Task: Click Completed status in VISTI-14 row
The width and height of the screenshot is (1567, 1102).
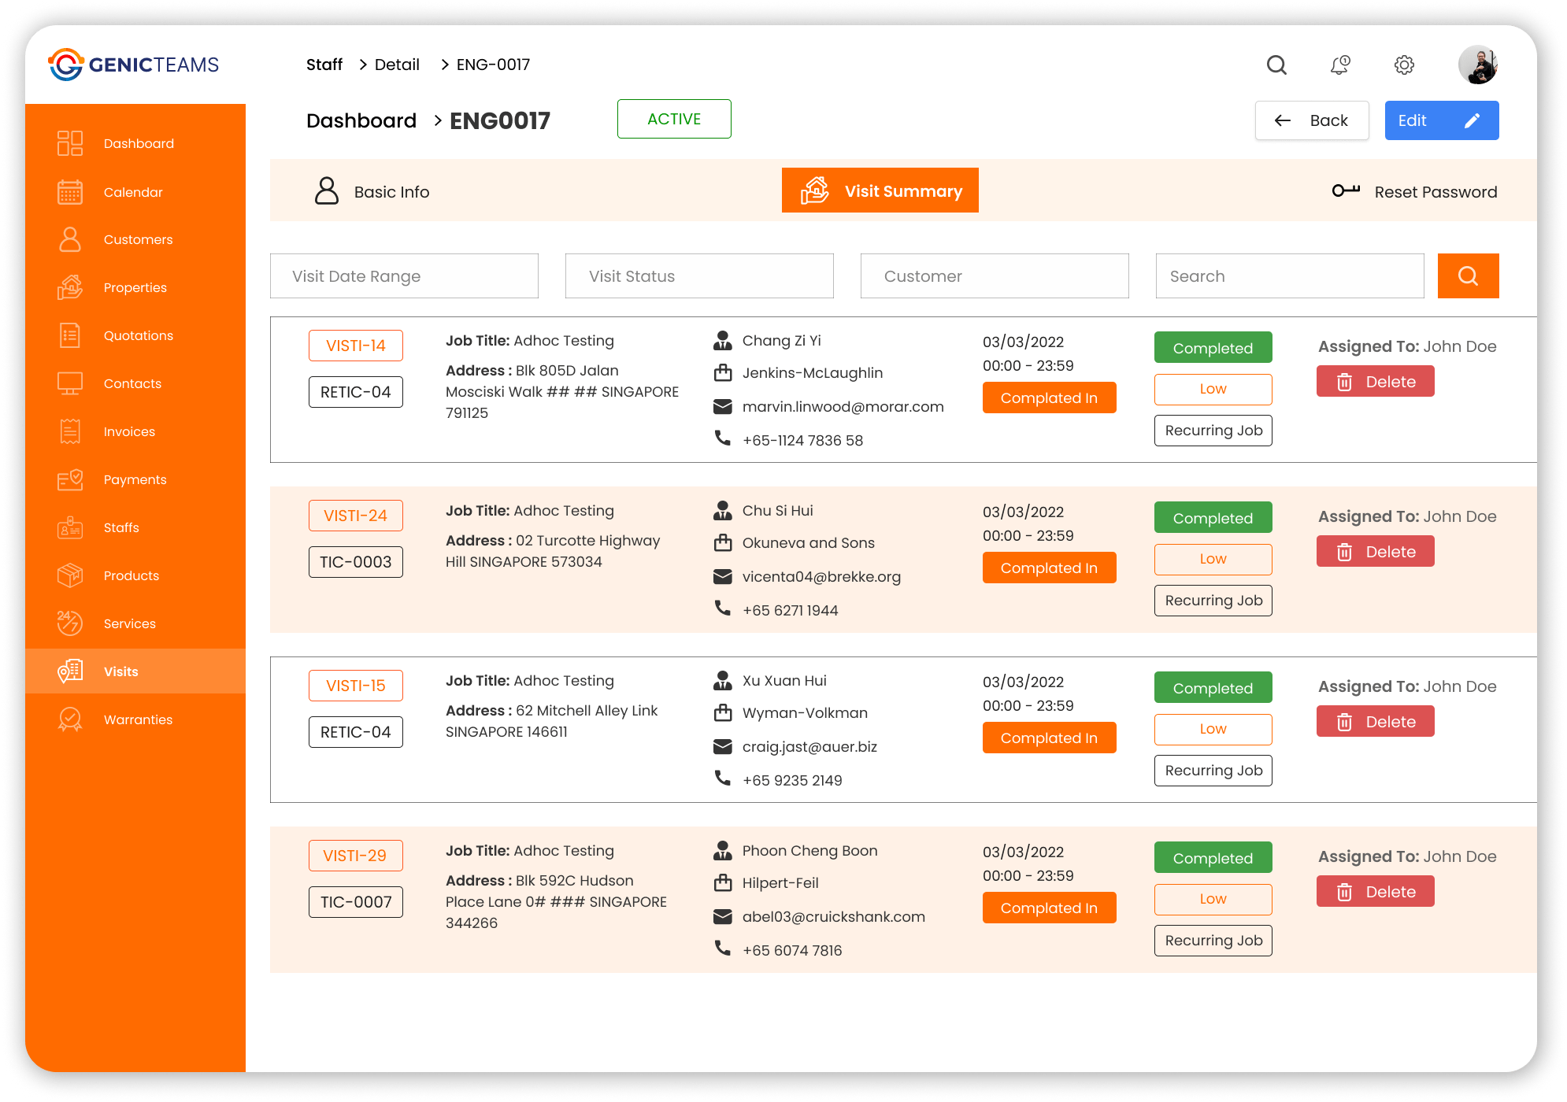Action: pos(1213,348)
